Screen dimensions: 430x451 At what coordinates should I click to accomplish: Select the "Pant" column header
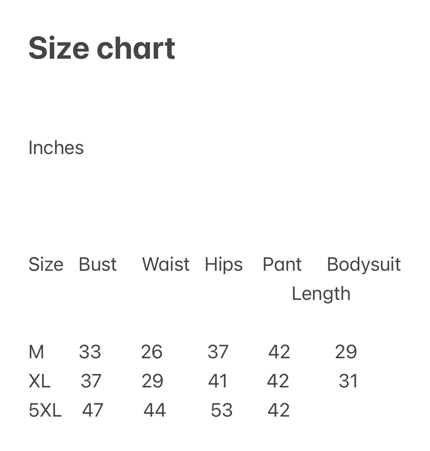pyautogui.click(x=282, y=264)
